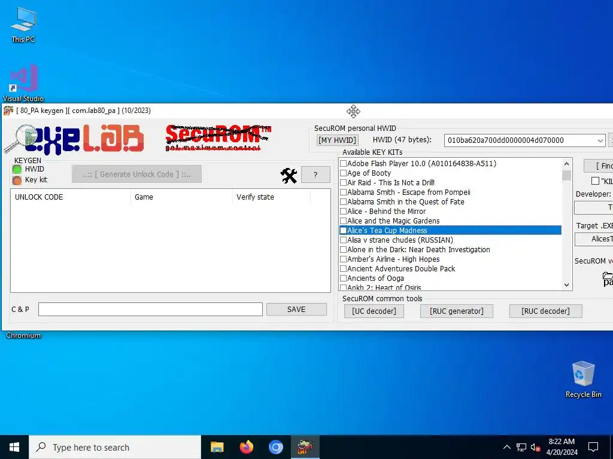This screenshot has height=459, width=613.
Task: Click the C & P text input field
Action: click(x=150, y=310)
